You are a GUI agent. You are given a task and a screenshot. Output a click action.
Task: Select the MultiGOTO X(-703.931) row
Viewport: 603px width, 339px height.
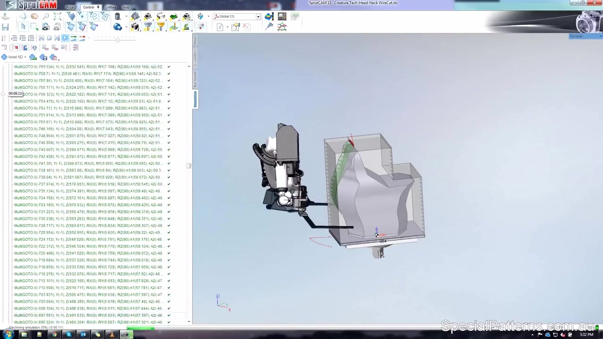point(89,294)
